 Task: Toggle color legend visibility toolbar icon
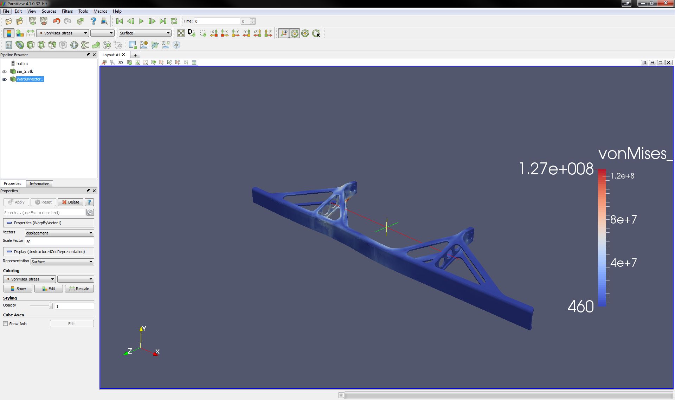pos(9,33)
